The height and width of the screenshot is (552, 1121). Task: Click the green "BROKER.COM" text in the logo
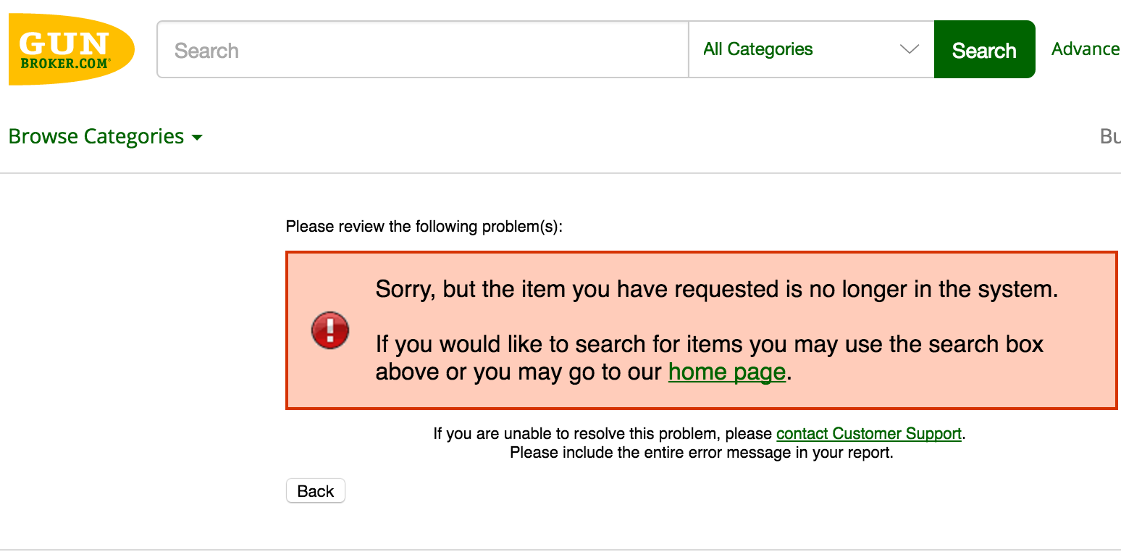tap(65, 63)
